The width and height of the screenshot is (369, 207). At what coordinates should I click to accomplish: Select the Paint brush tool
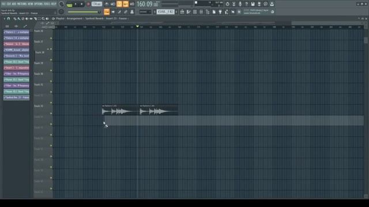point(19,19)
